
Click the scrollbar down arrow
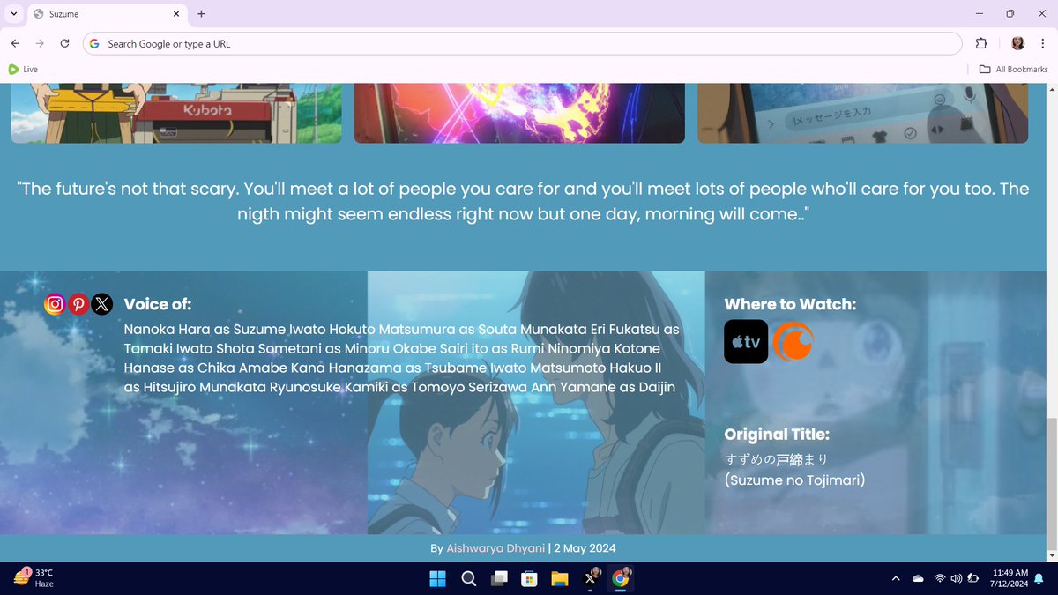pos(1051,555)
